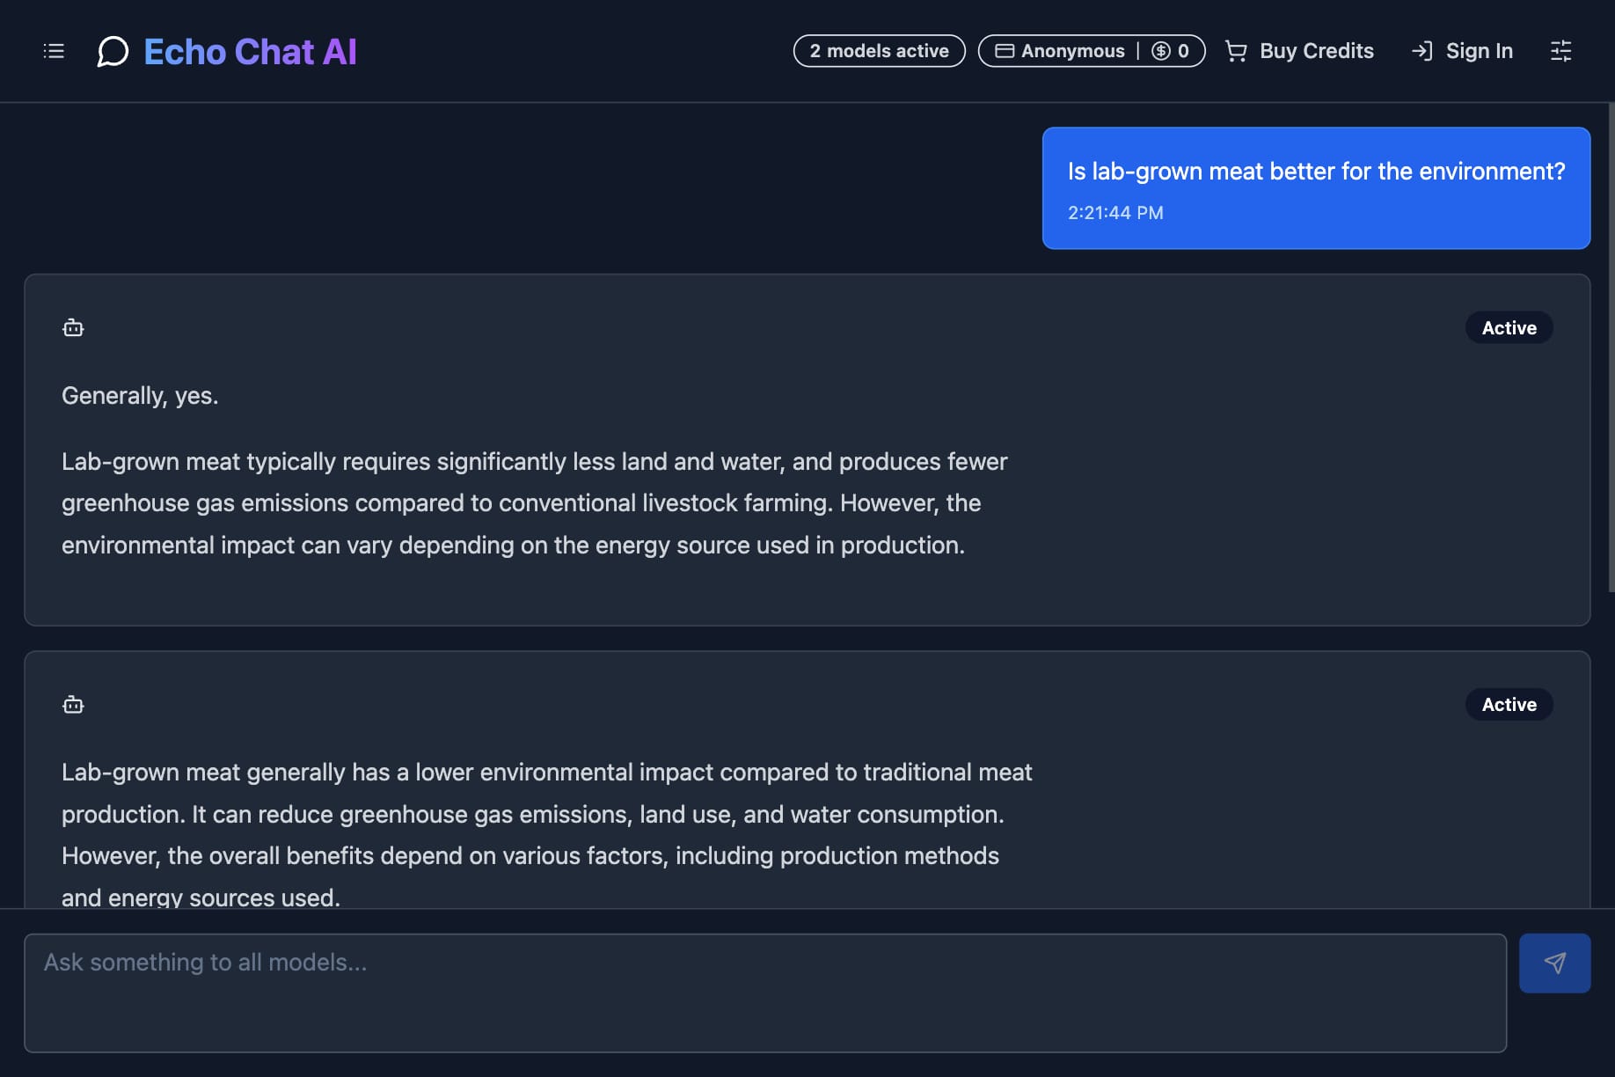Image resolution: width=1615 pixels, height=1077 pixels.
Task: Click the user question about lab-grown meat
Action: [1316, 171]
